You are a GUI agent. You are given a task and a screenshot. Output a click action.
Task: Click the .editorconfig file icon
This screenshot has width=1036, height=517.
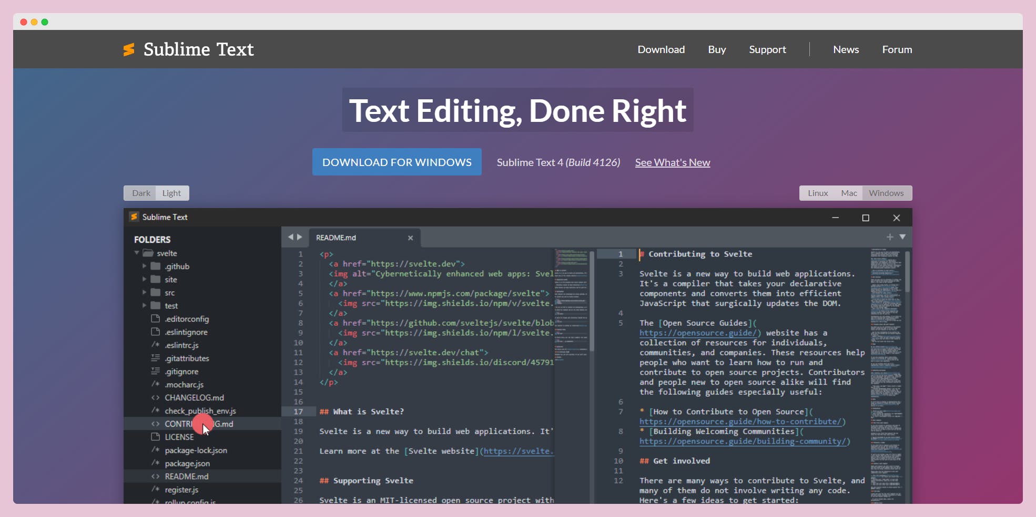[155, 318]
